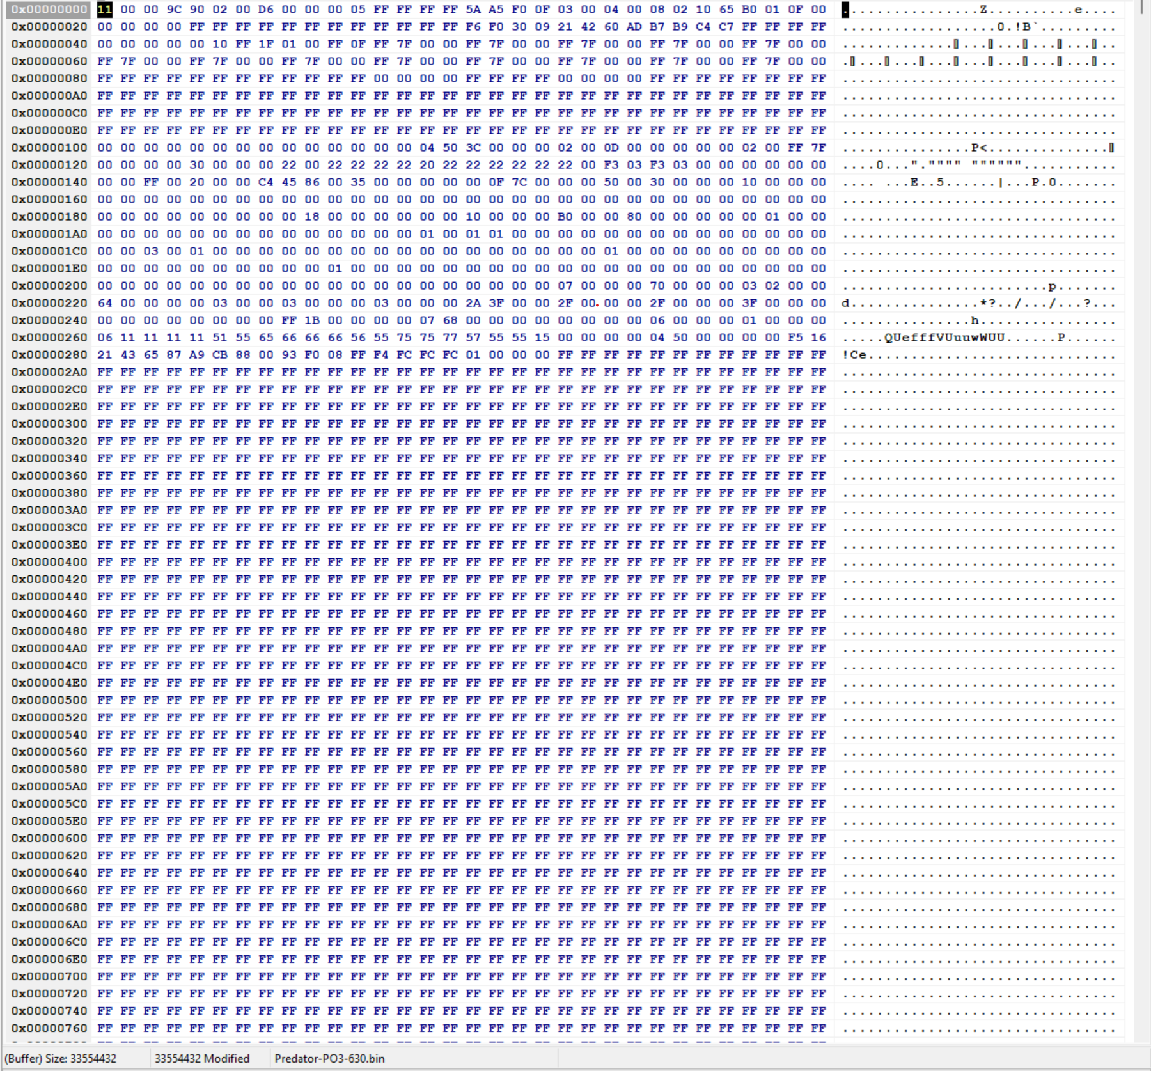This screenshot has height=1071, width=1151.
Task: Select the offset label 0x00000400
Action: pos(49,562)
